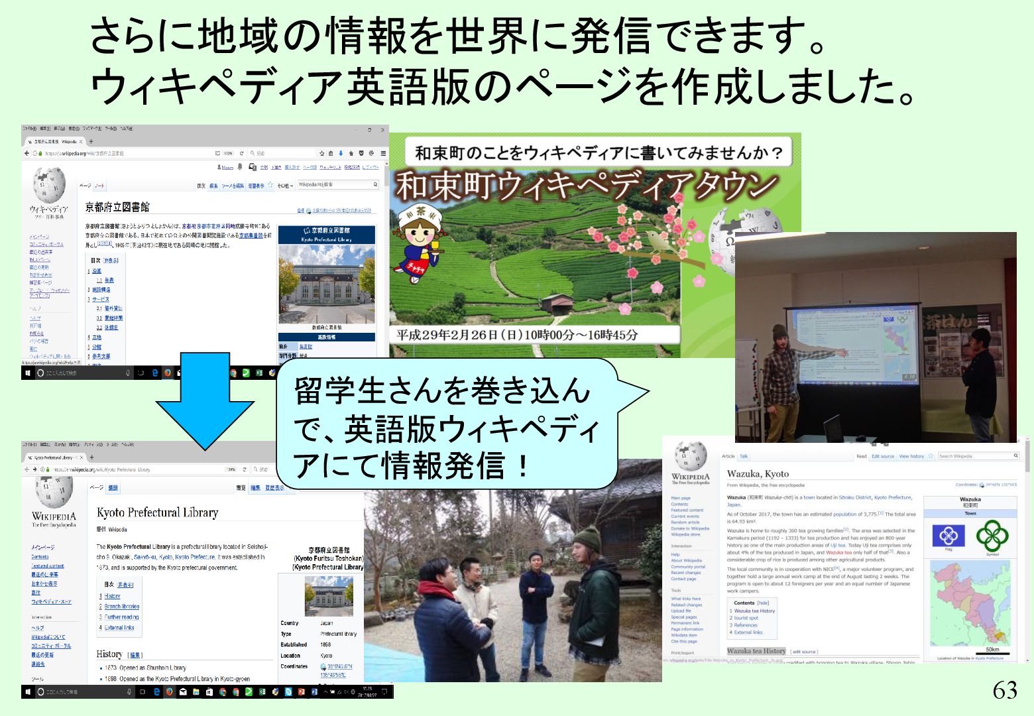
Task: Click hide toggle in Wazuka Contents box
Action: (763, 603)
